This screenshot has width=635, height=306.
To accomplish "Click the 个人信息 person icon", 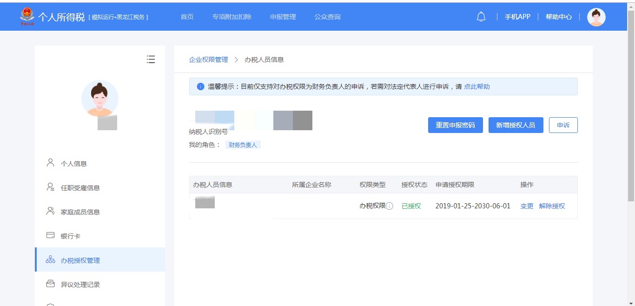I will pyautogui.click(x=51, y=163).
